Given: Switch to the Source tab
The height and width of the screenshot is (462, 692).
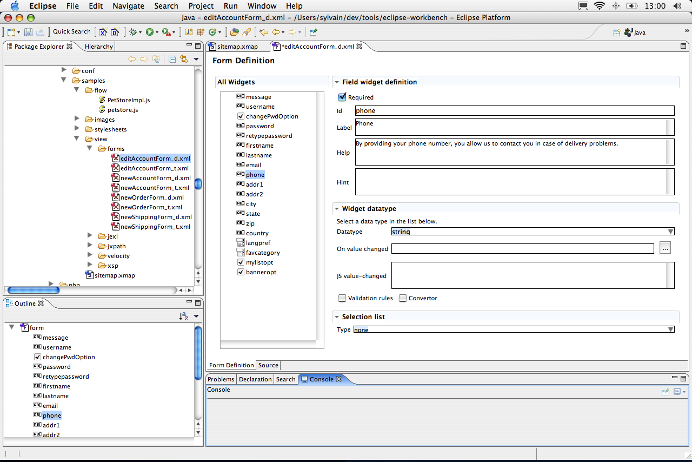Looking at the screenshot, I should click(268, 365).
